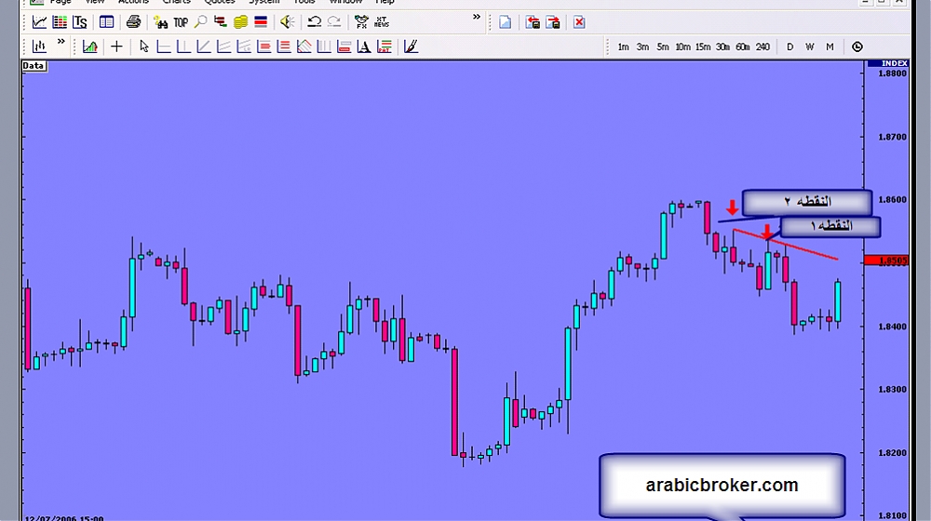The width and height of the screenshot is (931, 521).
Task: Open the PAT pattern tool
Action: (385, 47)
